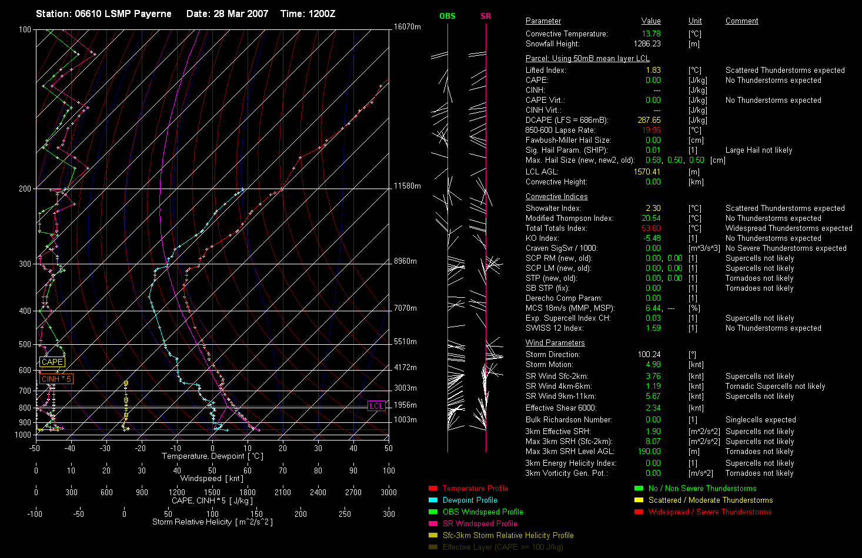The width and height of the screenshot is (862, 558).
Task: Click the Parcel 50mB mean layer LCL heading
Action: pos(587,59)
